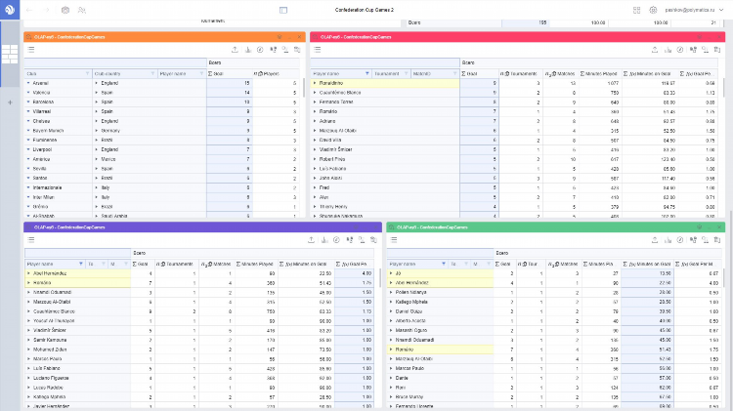Viewport: 733px width, 411px height.
Task: Open sharing via the users icon
Action: [x=82, y=10]
